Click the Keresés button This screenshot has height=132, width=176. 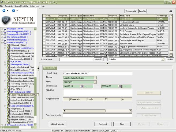98,59
